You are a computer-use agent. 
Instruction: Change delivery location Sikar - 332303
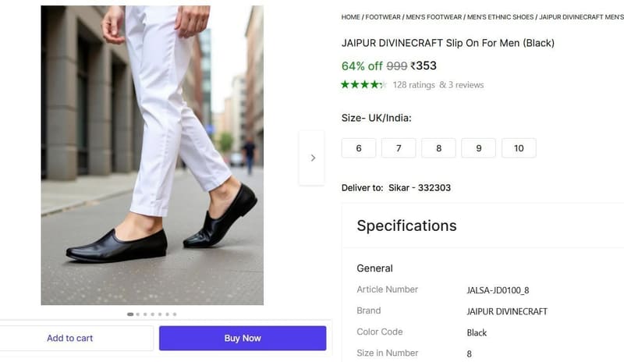420,187
